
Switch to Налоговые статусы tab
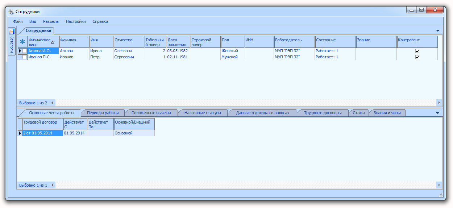point(203,113)
